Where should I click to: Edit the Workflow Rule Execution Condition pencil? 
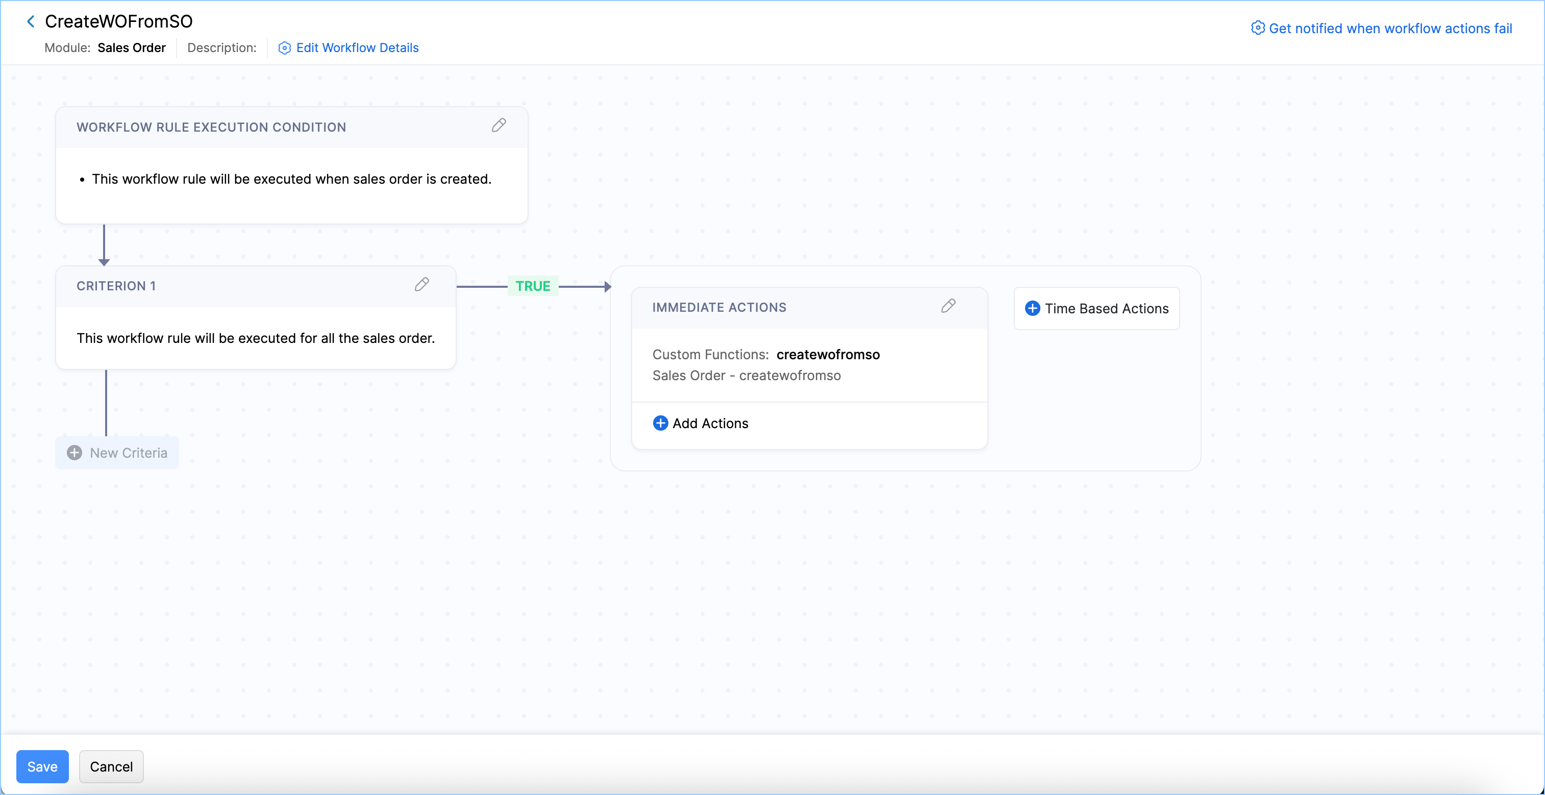[499, 126]
